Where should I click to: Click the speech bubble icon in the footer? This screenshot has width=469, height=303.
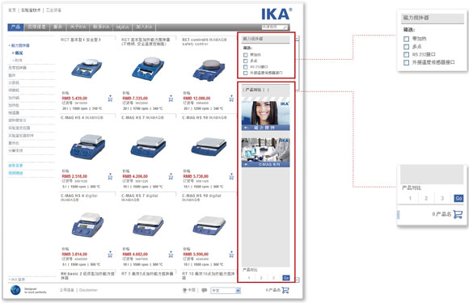(205, 290)
